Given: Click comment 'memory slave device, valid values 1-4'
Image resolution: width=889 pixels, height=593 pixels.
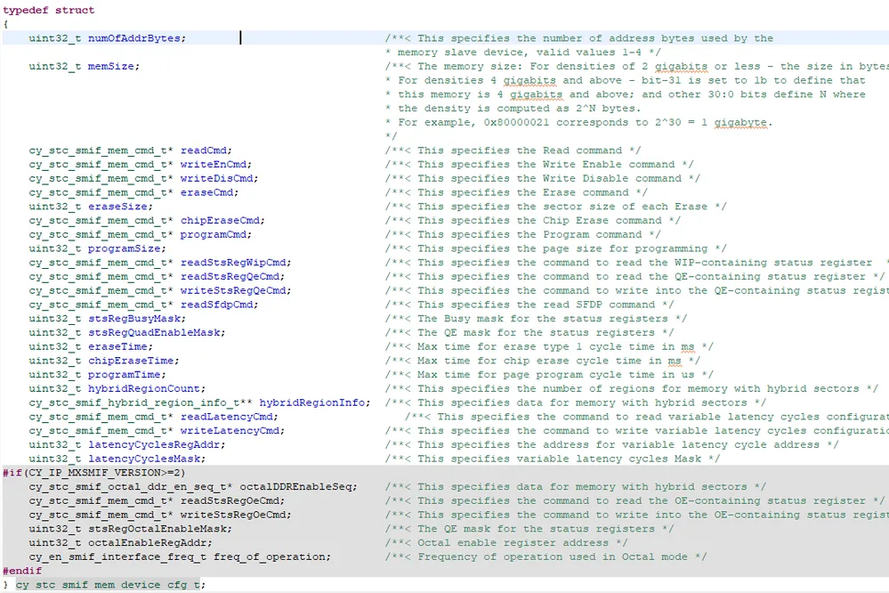Looking at the screenshot, I should [522, 53].
